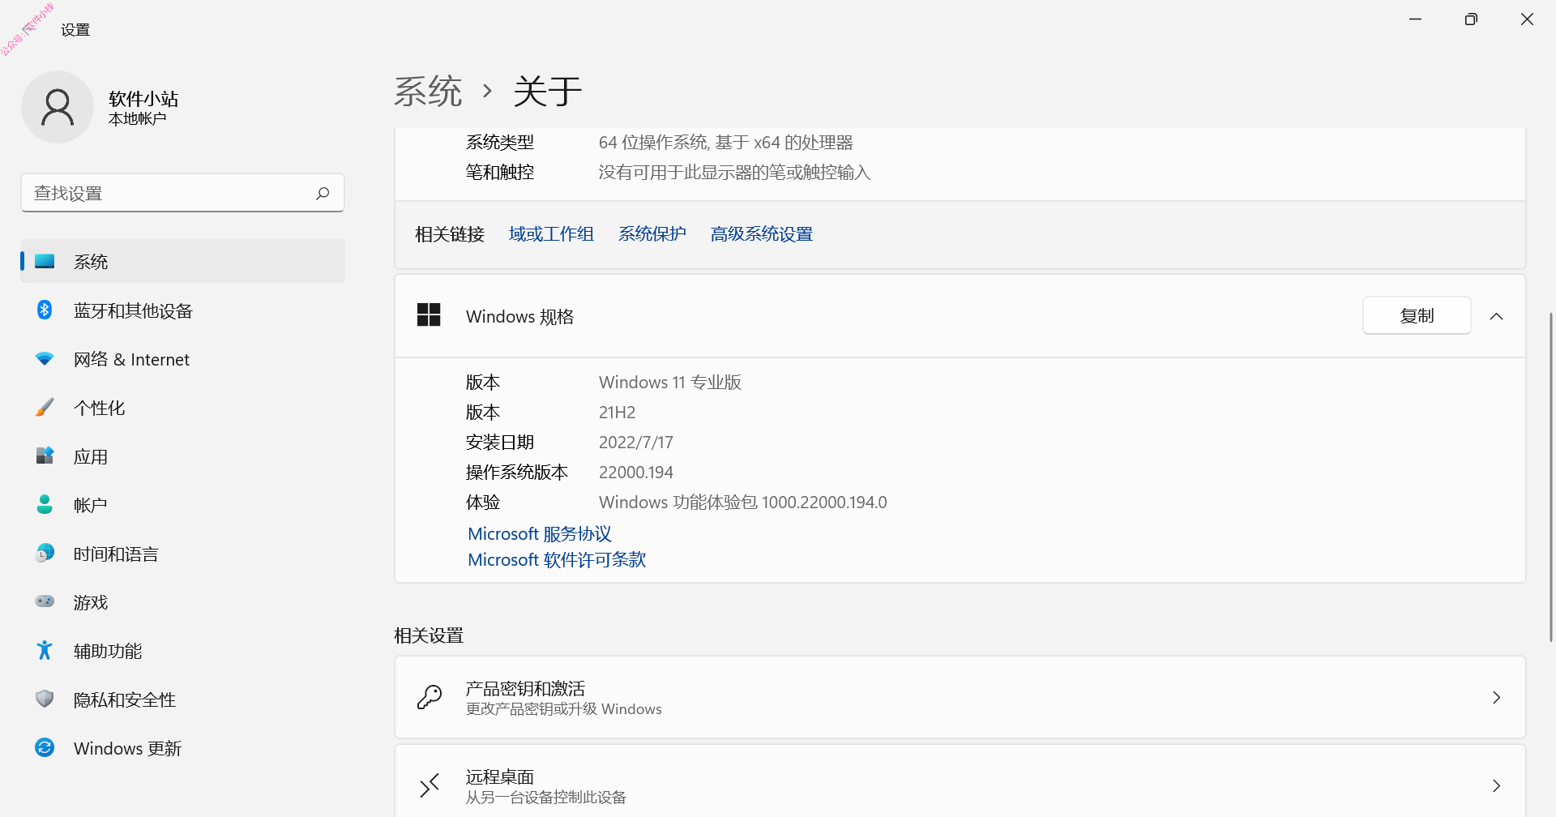Open 个性化 settings
Viewport: 1556px width, 817px height.
(183, 408)
